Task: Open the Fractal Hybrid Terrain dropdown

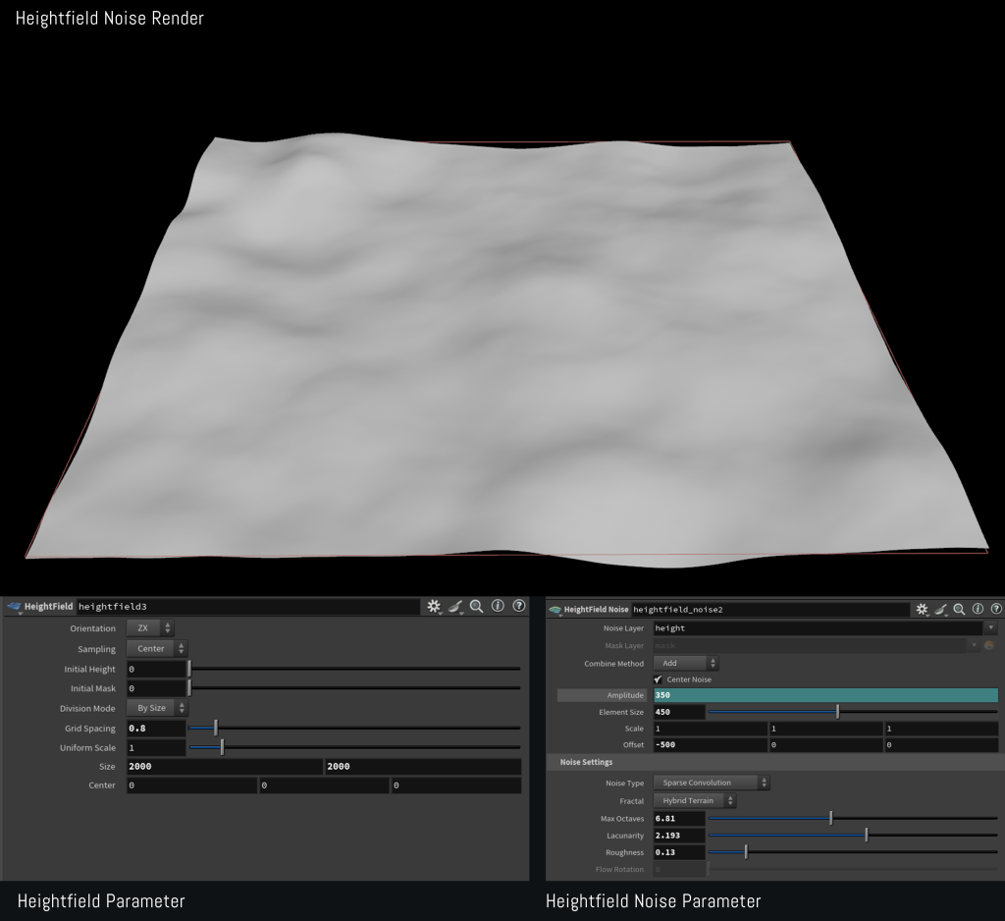Action: coord(694,801)
